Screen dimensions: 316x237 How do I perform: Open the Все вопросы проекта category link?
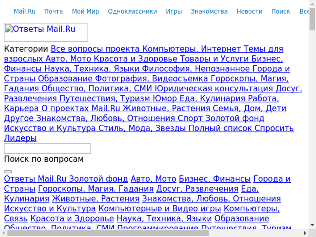pyautogui.click(x=95, y=49)
